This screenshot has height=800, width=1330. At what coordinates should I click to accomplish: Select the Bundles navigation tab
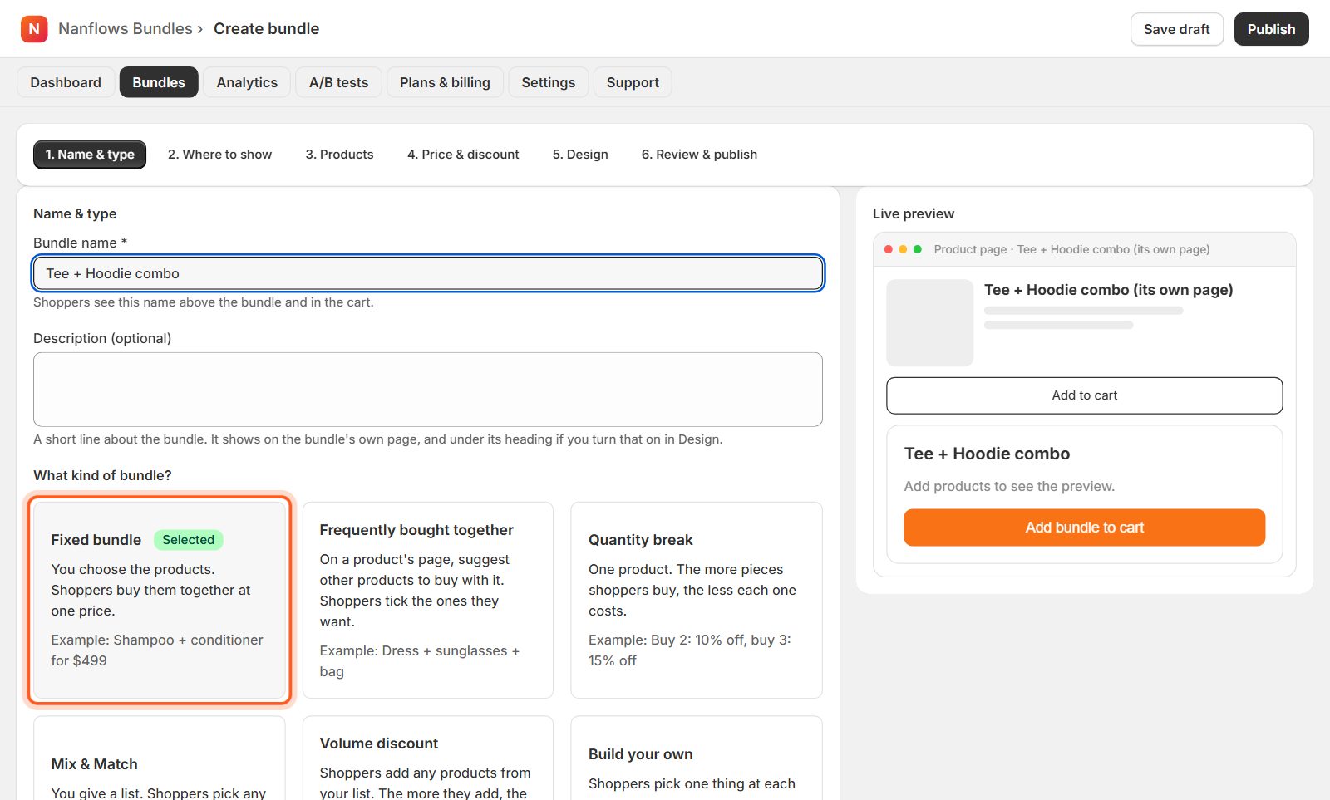pyautogui.click(x=159, y=82)
